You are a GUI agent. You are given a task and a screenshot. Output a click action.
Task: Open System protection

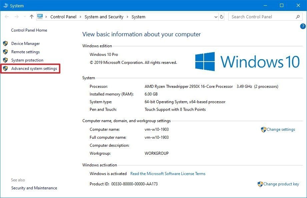point(27,60)
